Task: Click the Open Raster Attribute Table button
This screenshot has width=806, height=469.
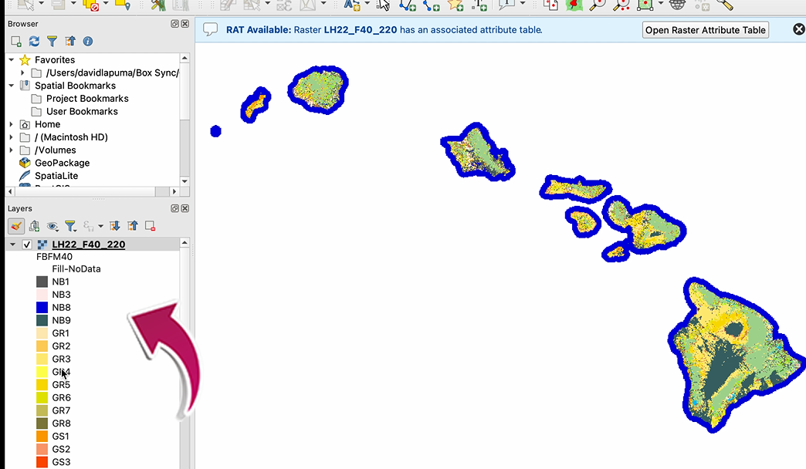Action: tap(704, 29)
